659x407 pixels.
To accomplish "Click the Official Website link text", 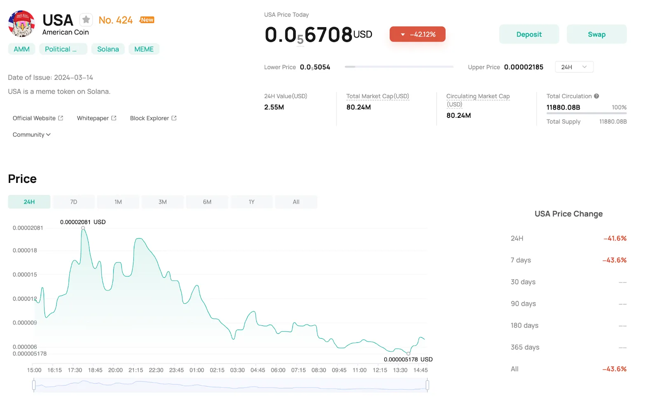I will click(x=34, y=118).
